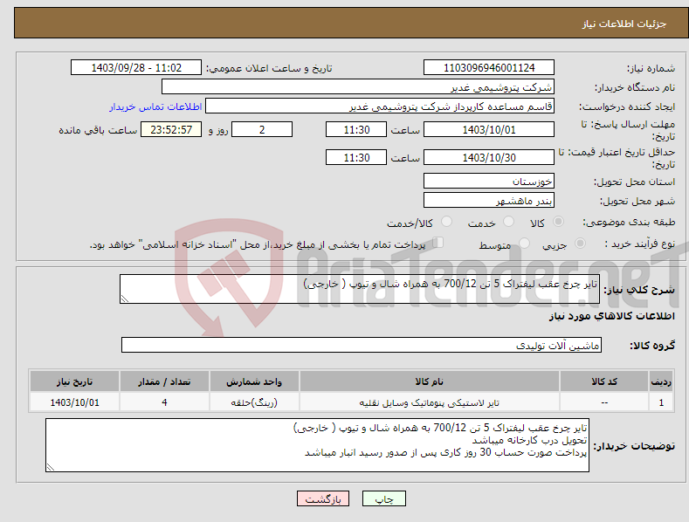Click the delivery city field بندر ماهشهر
Screen dimensions: 689x522
(489, 201)
